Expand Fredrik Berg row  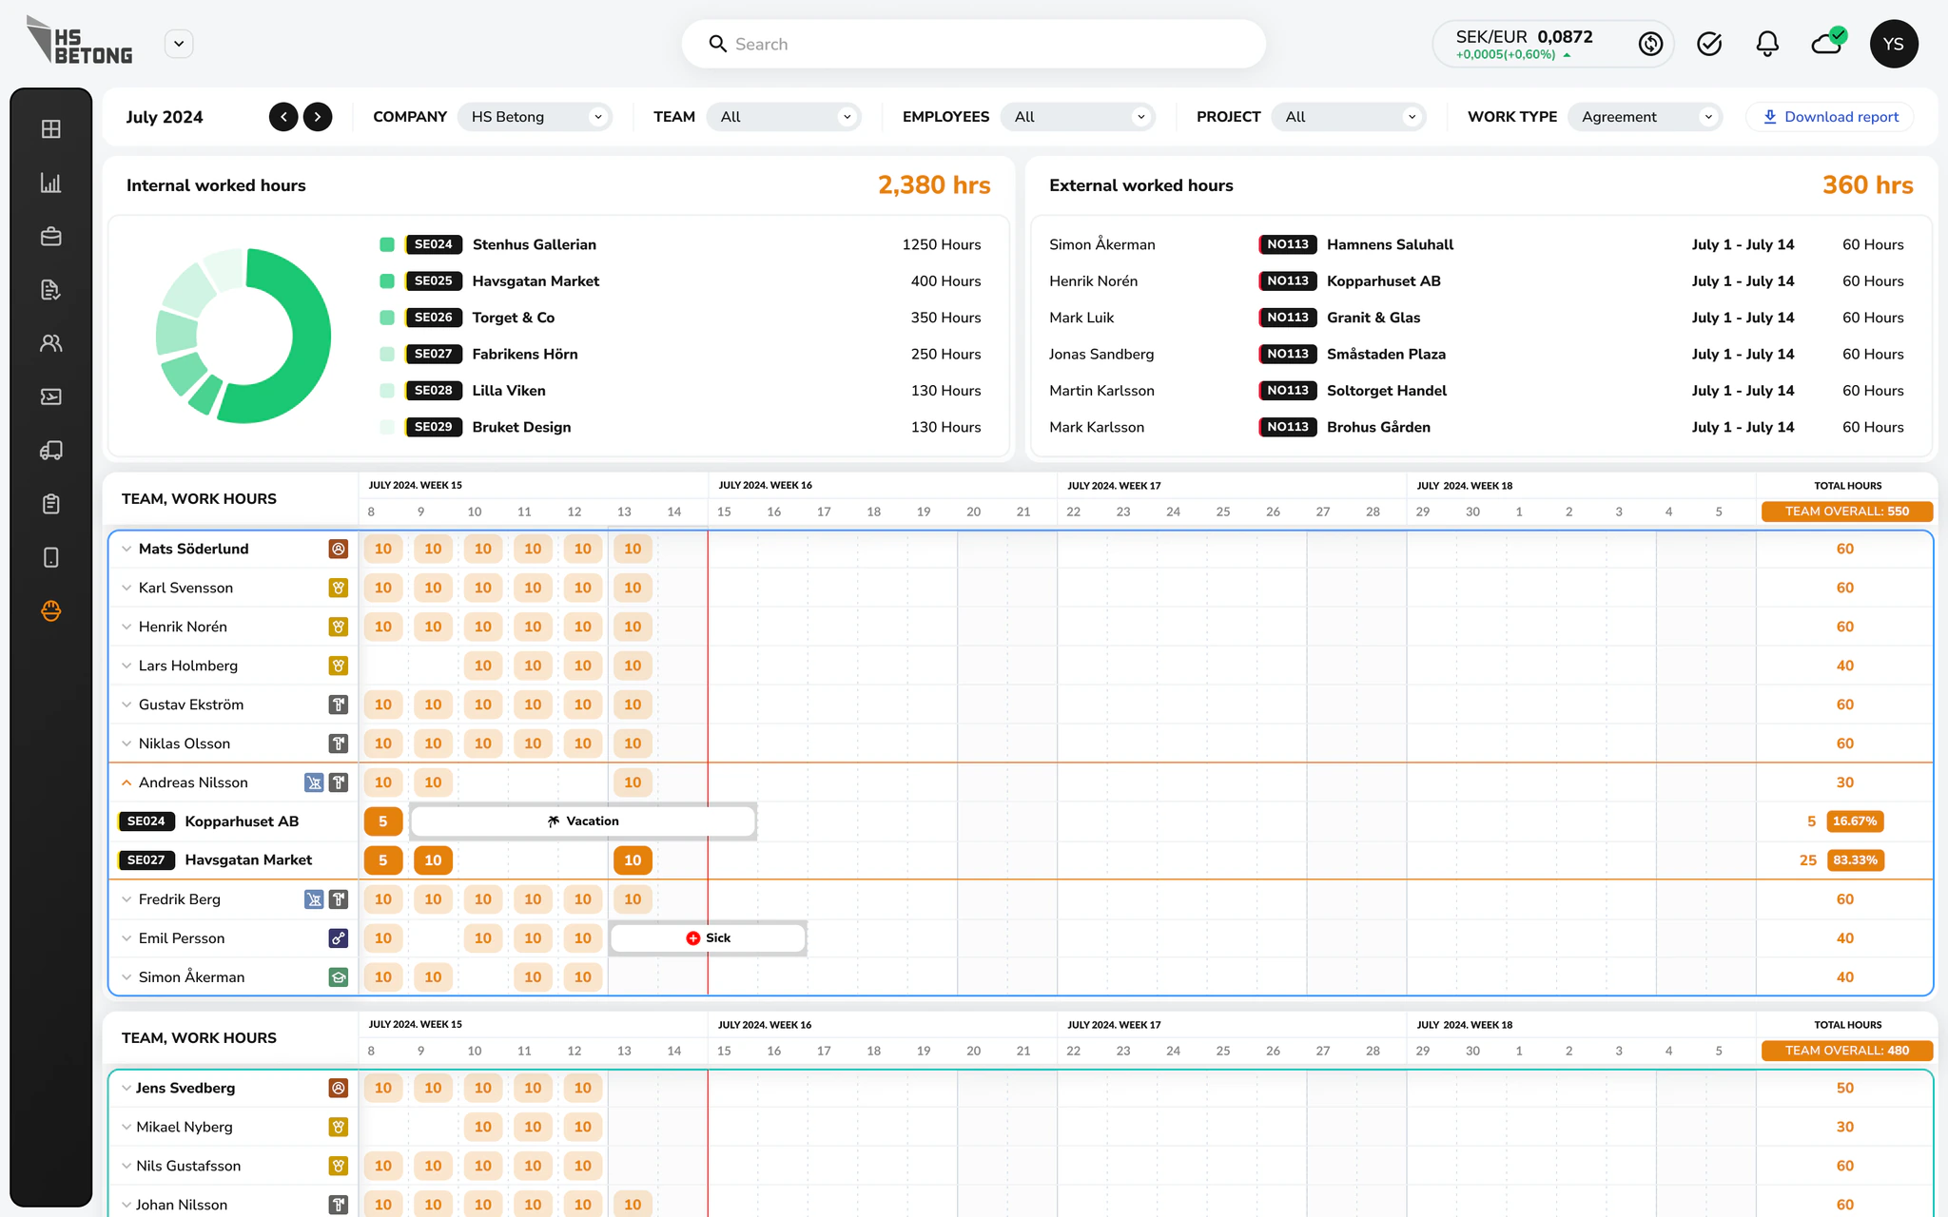coord(127,899)
